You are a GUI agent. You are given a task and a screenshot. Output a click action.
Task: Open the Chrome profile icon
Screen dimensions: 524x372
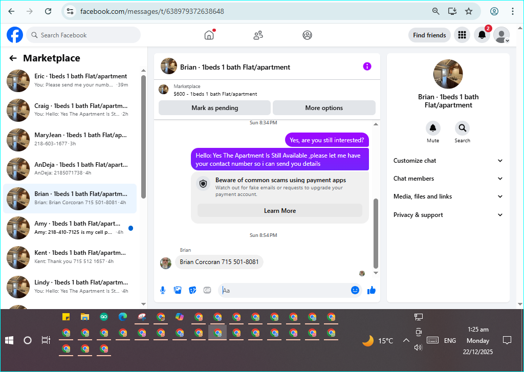[x=494, y=11]
